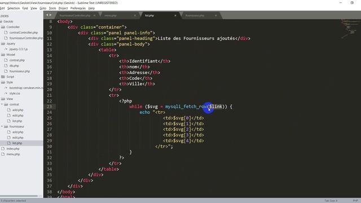This screenshot has height=203, width=361.
Task: Open add.php under the contrat folder
Action: [17, 110]
